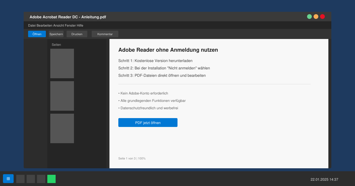Click the Speichern toolbar button
355x186 pixels.
[56, 34]
